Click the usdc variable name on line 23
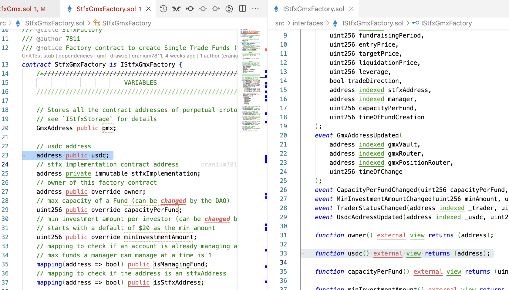This screenshot has height=290, width=509. pyautogui.click(x=99, y=155)
